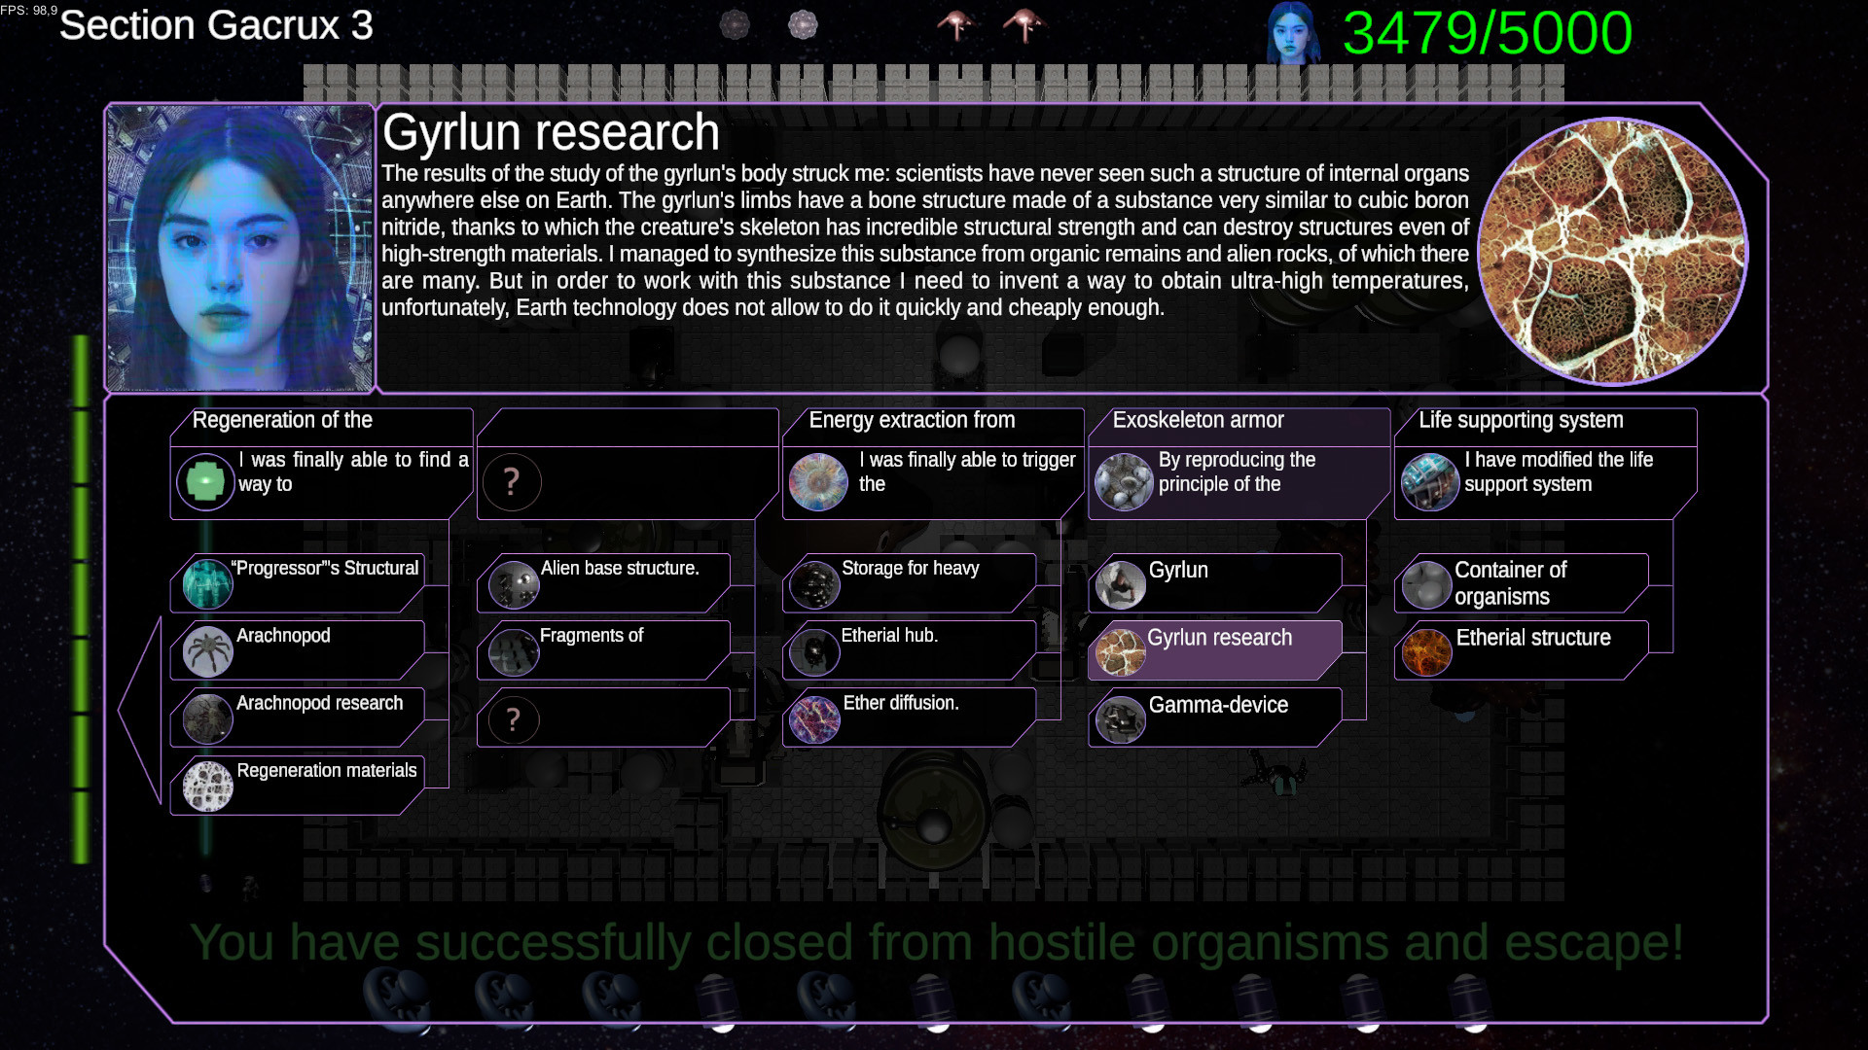Click the Container of organisms icon
1868x1050 pixels.
1426,583
